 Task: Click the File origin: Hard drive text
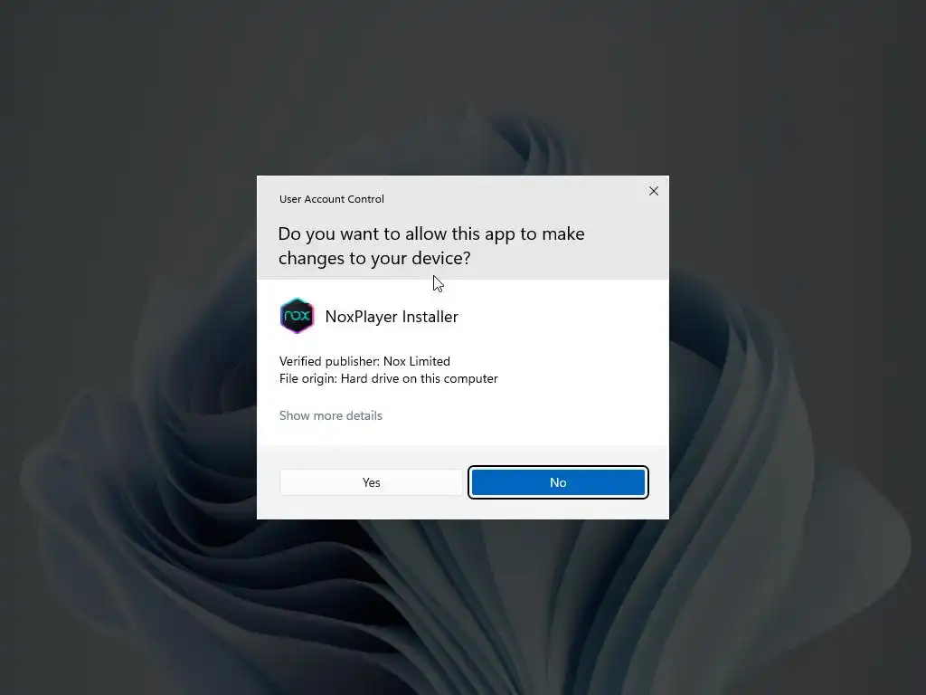click(389, 378)
